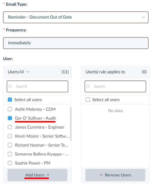The height and width of the screenshot is (189, 154).
Task: Click the Add Users button
Action: coord(37,175)
